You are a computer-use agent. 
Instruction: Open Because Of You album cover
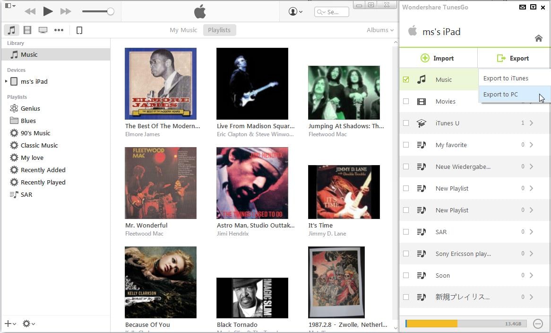pos(161,282)
